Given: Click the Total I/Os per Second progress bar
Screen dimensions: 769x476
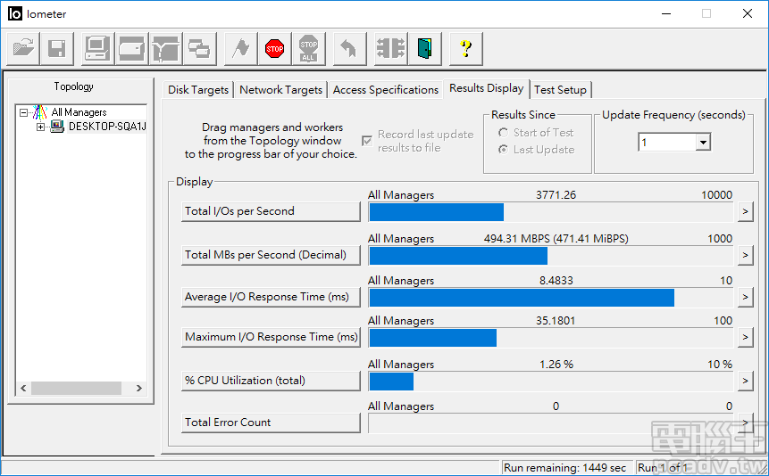Looking at the screenshot, I should [551, 212].
